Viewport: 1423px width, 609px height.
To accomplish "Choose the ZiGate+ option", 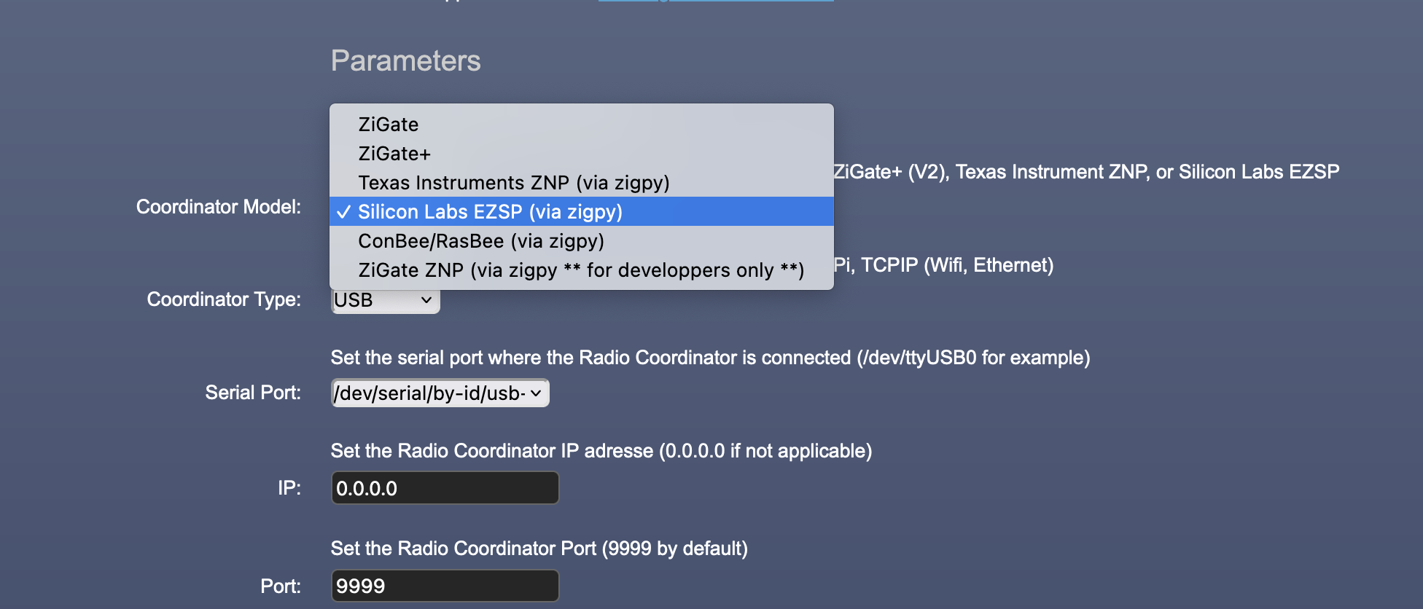I will [581, 154].
